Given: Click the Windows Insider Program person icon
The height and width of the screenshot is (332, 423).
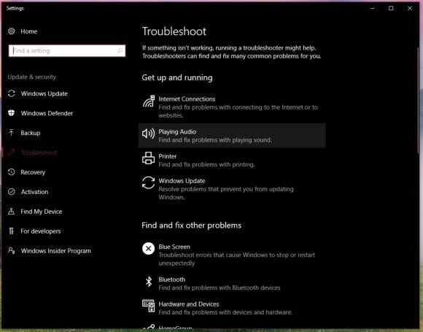Looking at the screenshot, I should (x=12, y=251).
